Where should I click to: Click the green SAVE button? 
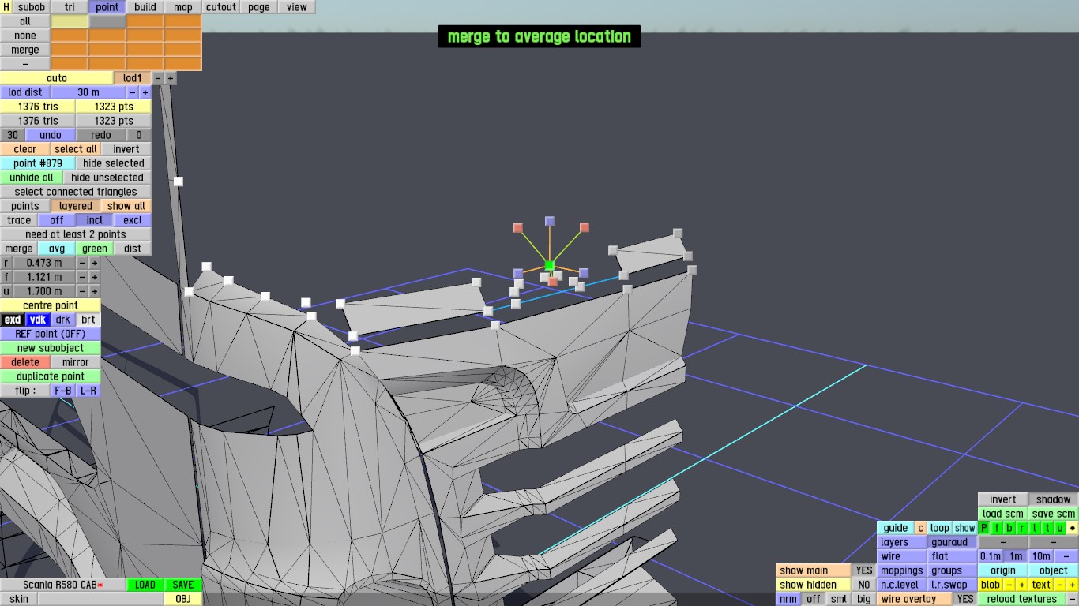[183, 585]
